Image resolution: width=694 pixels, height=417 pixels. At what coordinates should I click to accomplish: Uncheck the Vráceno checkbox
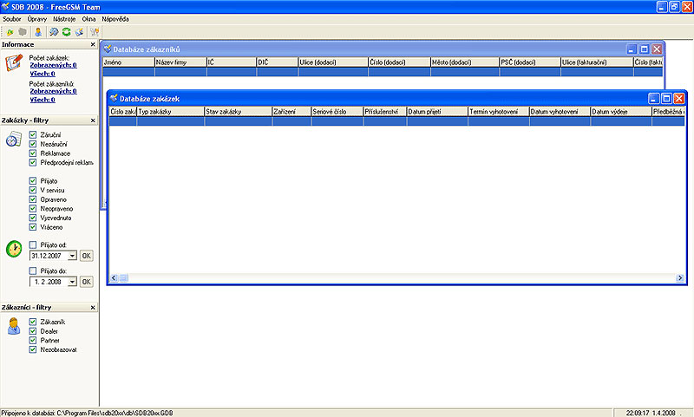[x=33, y=227]
